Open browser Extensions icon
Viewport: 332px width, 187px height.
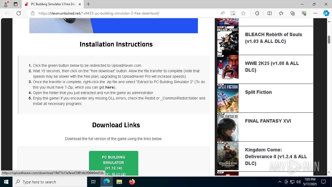click(257, 13)
